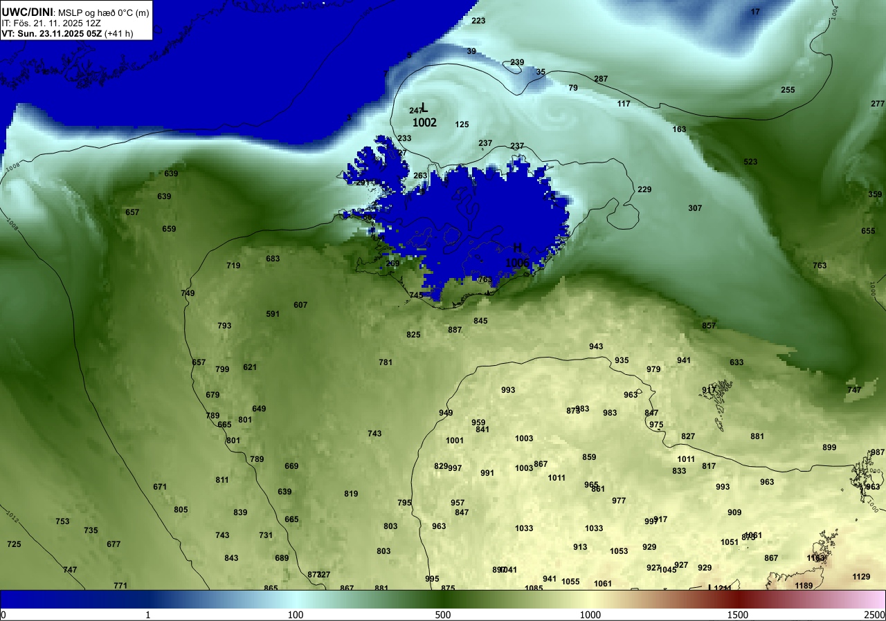Click the map value 607
The image size is (886, 621).
(x=300, y=305)
